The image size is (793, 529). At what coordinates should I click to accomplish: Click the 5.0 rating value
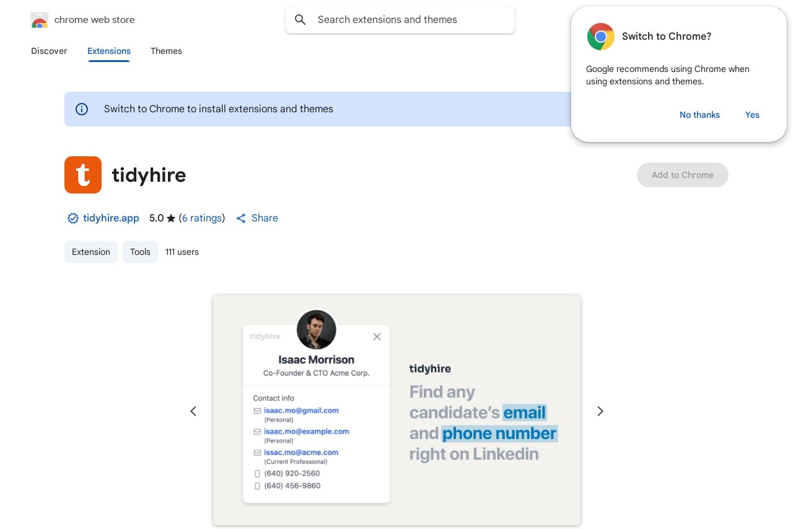[156, 218]
